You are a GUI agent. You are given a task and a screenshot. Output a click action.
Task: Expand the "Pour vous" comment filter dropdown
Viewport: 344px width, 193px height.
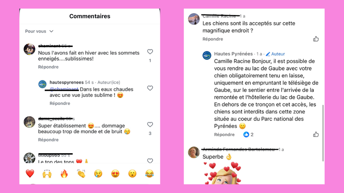pos(39,31)
